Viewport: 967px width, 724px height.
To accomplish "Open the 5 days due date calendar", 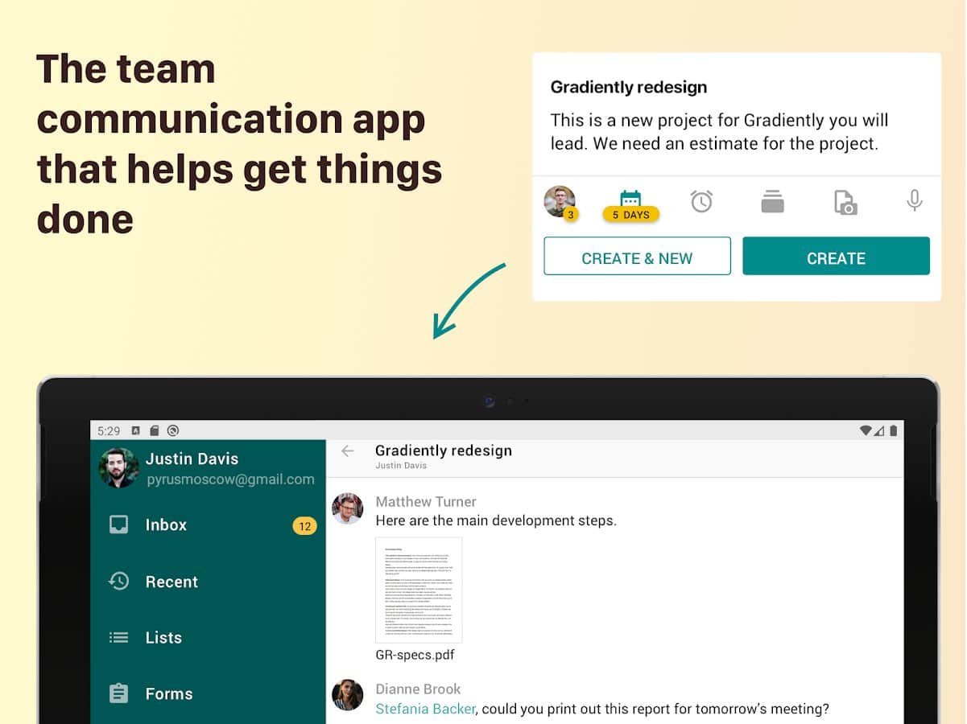I will tap(630, 204).
